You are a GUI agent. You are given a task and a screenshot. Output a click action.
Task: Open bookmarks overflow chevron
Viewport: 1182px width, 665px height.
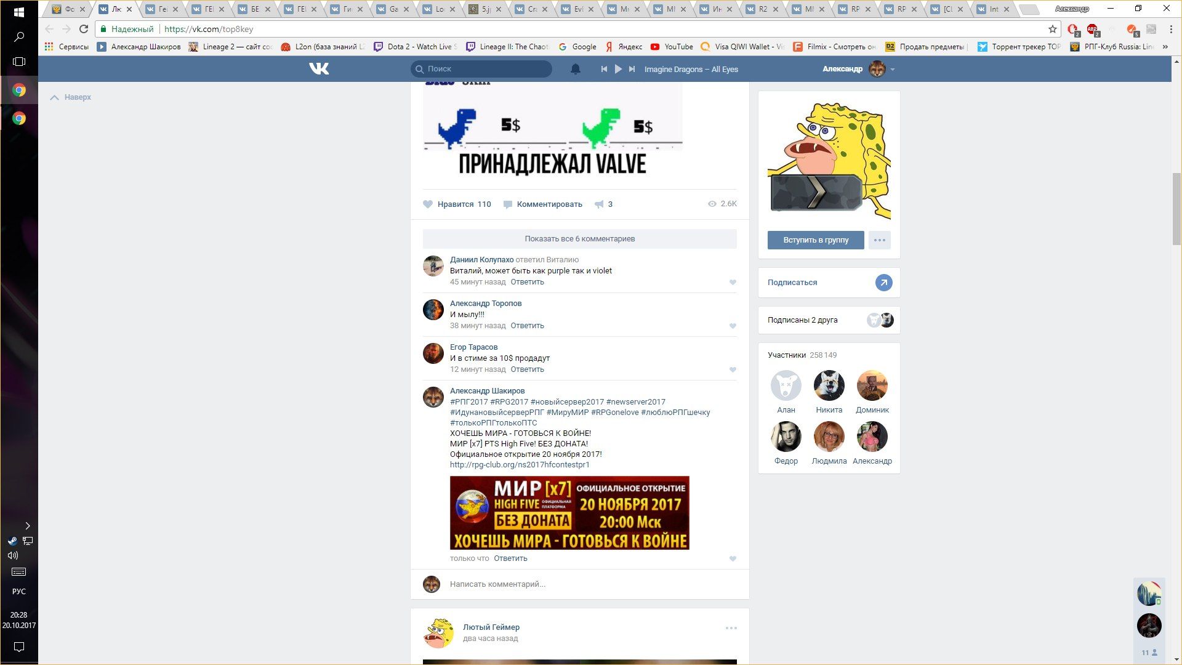click(1165, 47)
